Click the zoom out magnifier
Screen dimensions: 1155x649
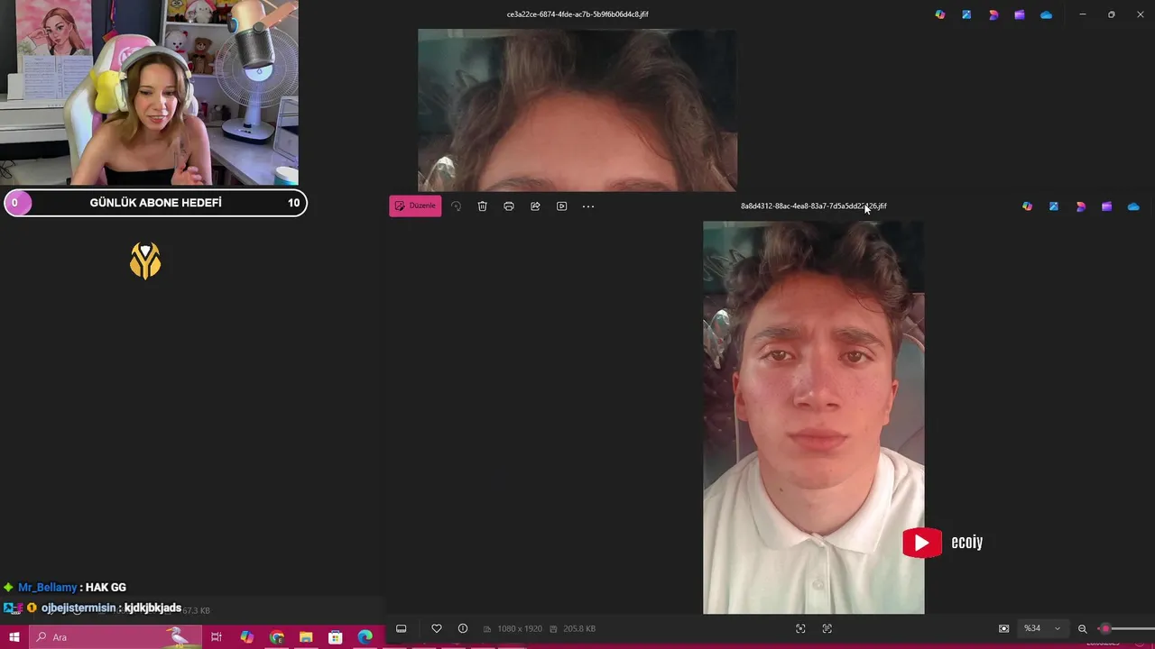click(x=1083, y=628)
